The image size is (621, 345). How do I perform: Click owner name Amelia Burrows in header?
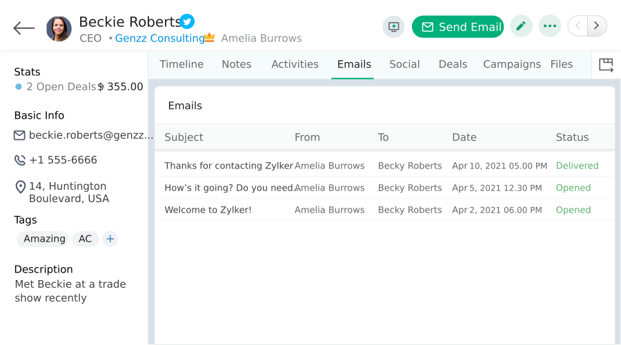(262, 39)
